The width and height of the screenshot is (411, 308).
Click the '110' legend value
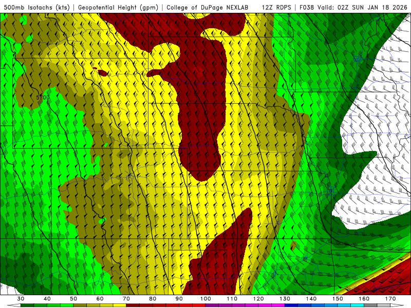pos(232,299)
